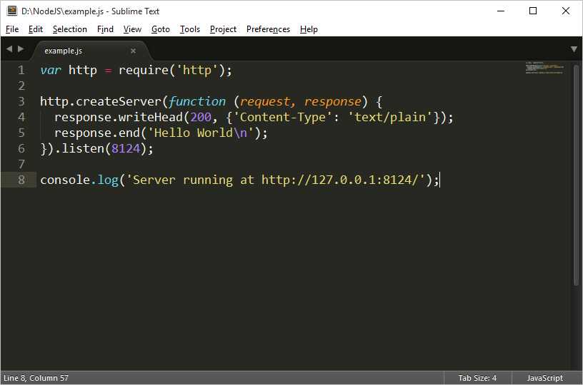Open the JavaScript syntax selector

pos(544,378)
